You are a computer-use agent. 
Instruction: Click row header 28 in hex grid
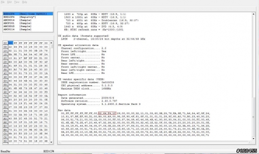point(5,62)
